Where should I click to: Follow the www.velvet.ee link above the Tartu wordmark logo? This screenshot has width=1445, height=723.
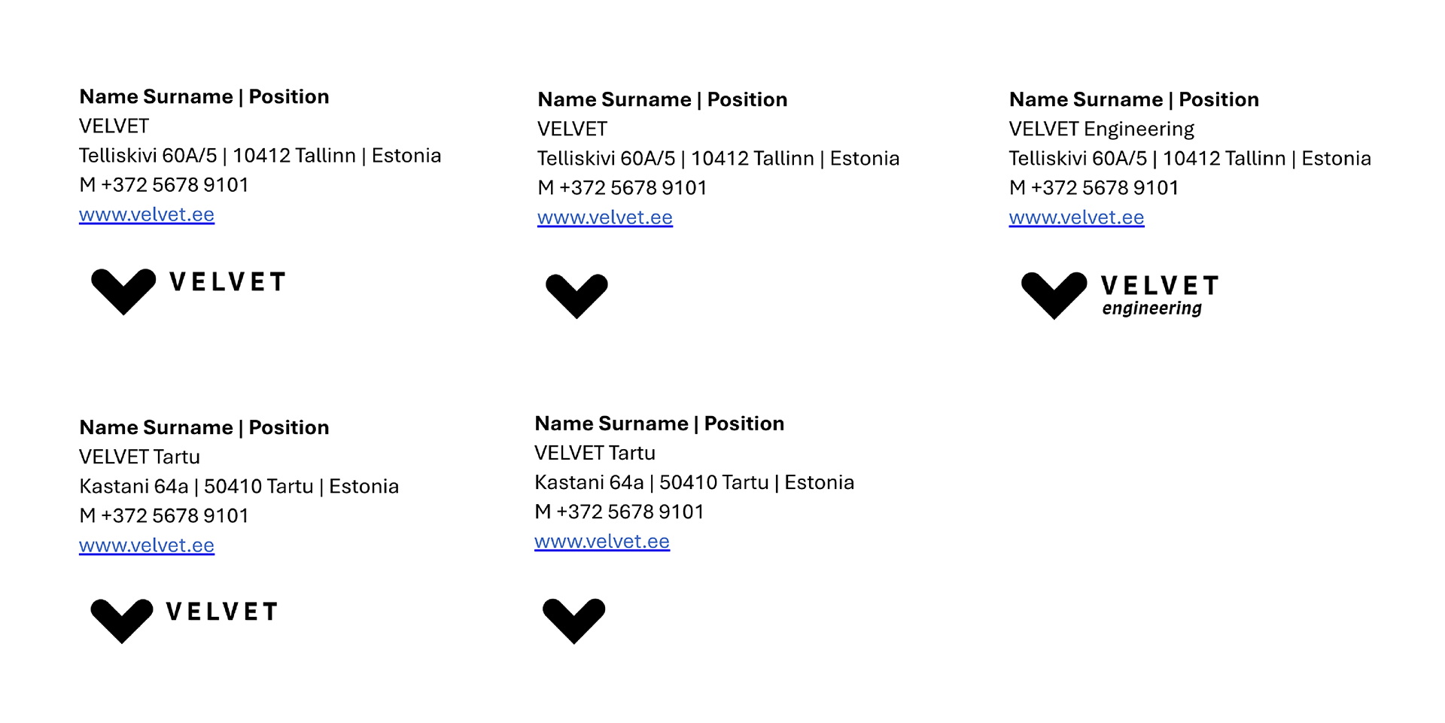[x=147, y=545]
